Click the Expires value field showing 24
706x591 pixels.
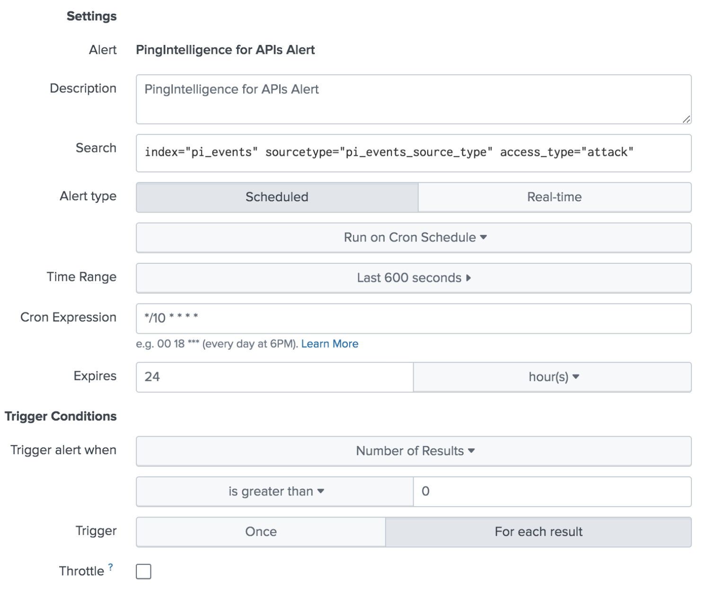tap(274, 377)
